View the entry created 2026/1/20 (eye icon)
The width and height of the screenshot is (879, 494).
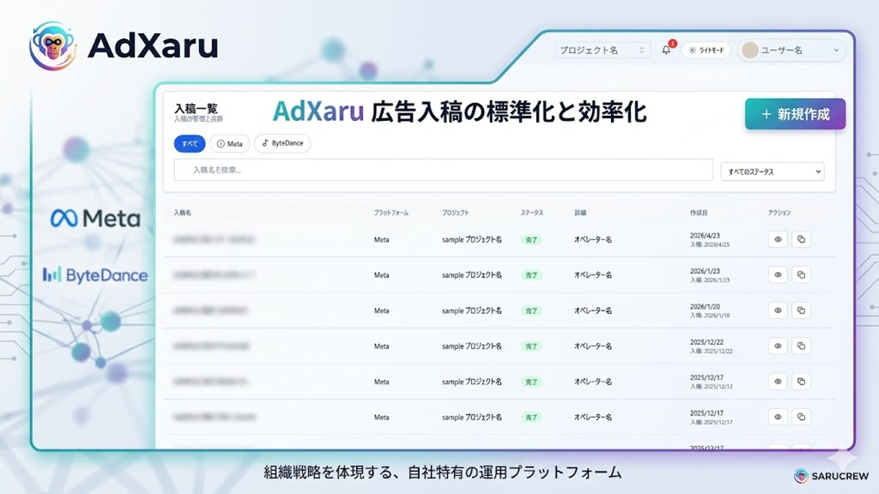(778, 310)
